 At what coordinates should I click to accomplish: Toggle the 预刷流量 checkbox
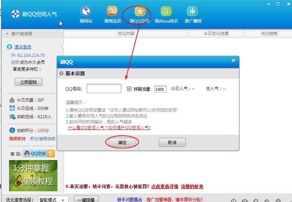[129, 89]
